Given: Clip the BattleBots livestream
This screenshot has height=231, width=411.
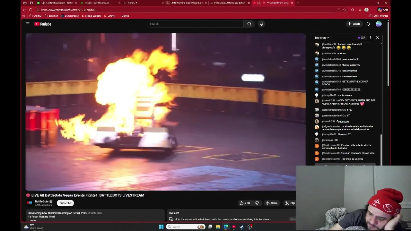Looking at the screenshot, I should coord(290,203).
